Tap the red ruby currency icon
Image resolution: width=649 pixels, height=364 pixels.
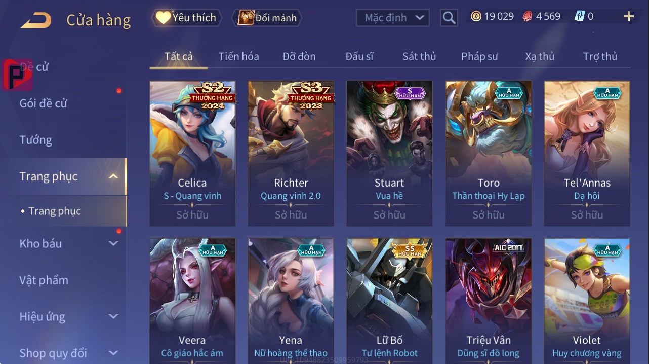pyautogui.click(x=528, y=16)
